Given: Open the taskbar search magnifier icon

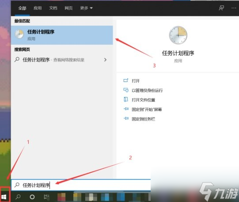Looking at the screenshot, I should pos(18,197).
